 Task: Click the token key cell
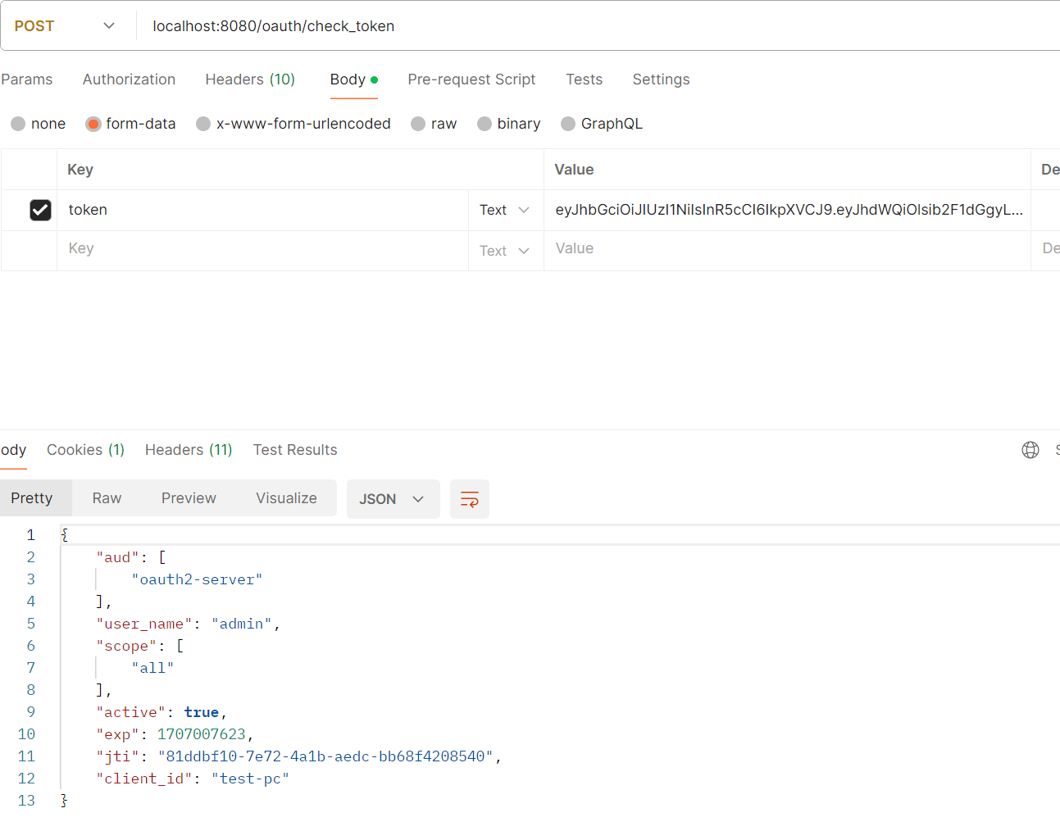262,210
